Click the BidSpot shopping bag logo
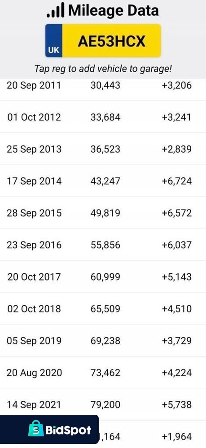Viewport: 206px width, 448px height. point(36,428)
